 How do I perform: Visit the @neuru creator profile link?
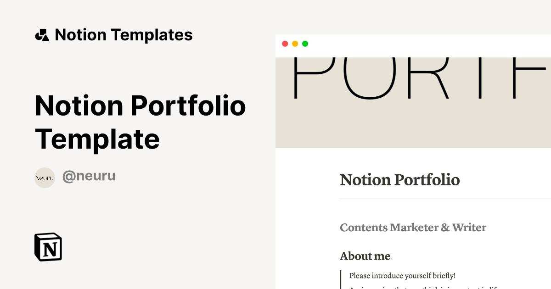click(89, 176)
